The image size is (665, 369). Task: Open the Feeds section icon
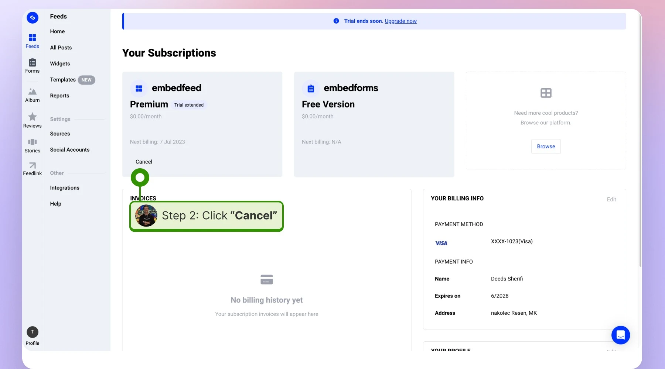(x=33, y=38)
